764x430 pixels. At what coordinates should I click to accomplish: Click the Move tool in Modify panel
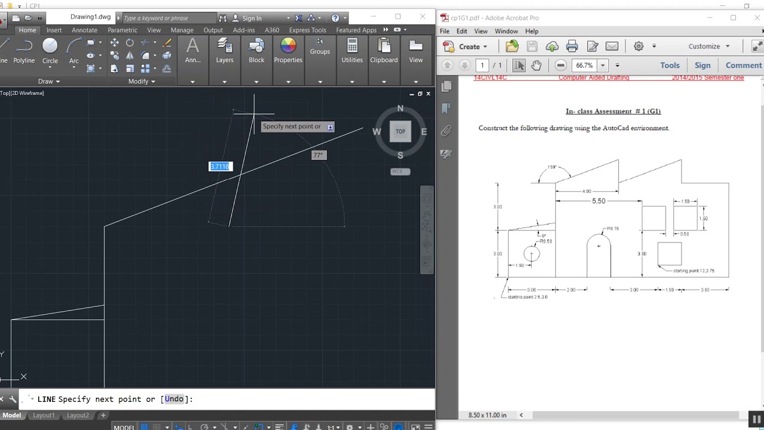click(114, 42)
